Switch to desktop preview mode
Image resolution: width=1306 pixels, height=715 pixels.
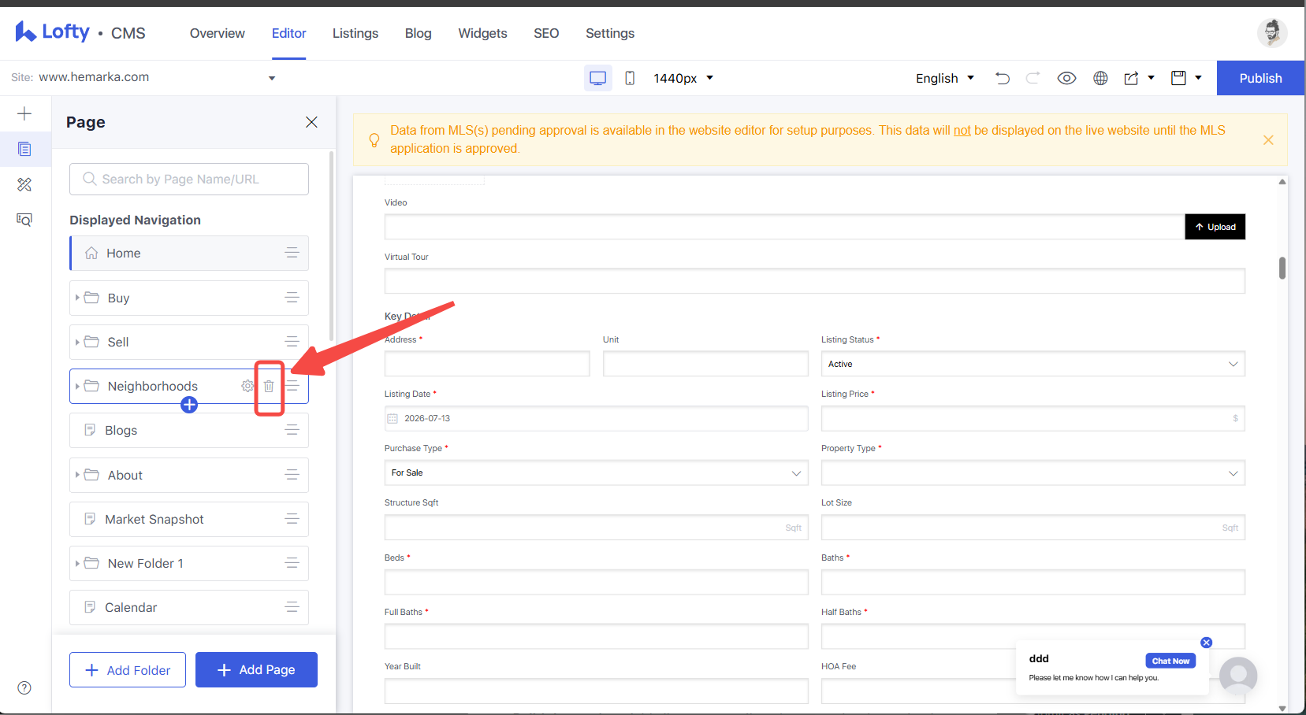(x=597, y=78)
